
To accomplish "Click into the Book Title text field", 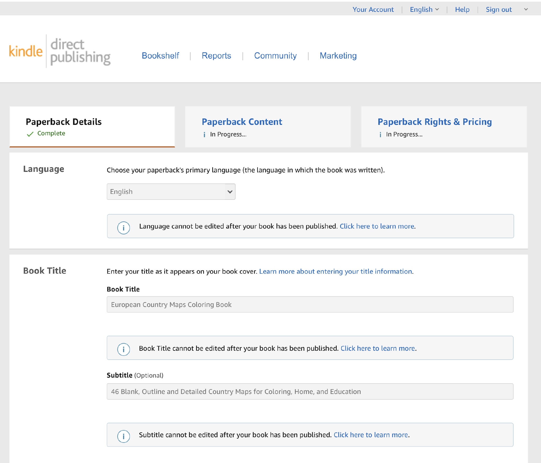I will (x=310, y=304).
